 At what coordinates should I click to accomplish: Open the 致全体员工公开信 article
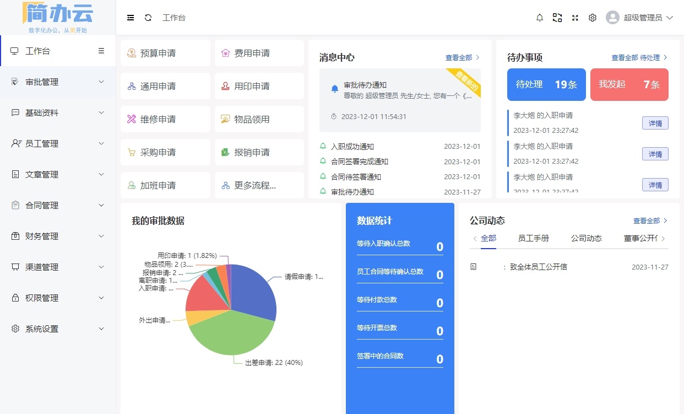pos(538,267)
